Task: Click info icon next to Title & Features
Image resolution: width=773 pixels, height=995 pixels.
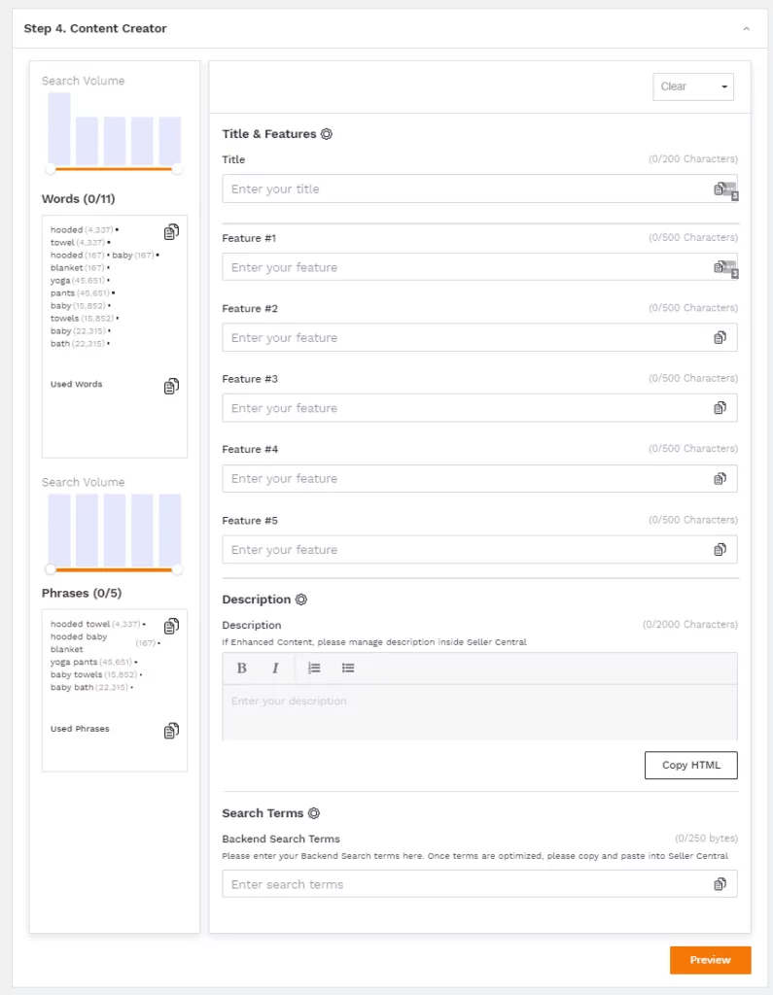Action: 327,134
